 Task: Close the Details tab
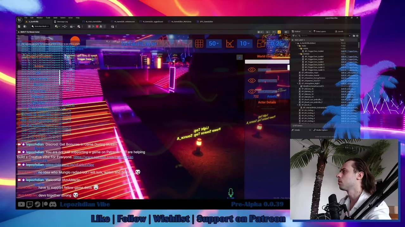(x=310, y=130)
